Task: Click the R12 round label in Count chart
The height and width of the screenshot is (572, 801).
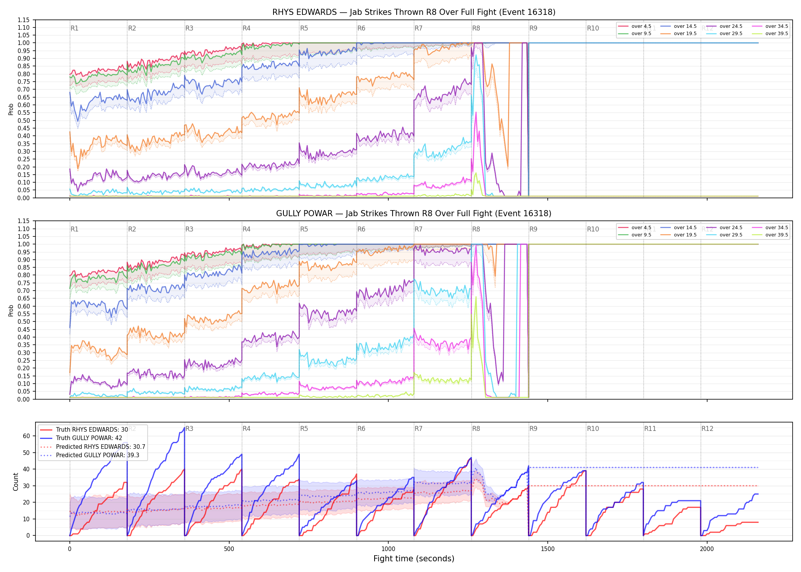Action: (x=707, y=429)
